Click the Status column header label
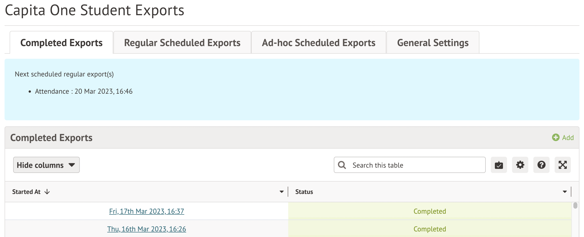This screenshot has height=237, width=584. pos(304,192)
